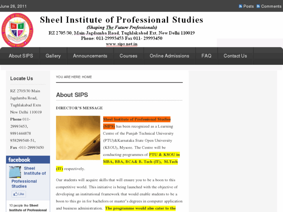This screenshot has height=212, width=283.
Task: Go to the Contact Us page
Action: pos(235,56)
